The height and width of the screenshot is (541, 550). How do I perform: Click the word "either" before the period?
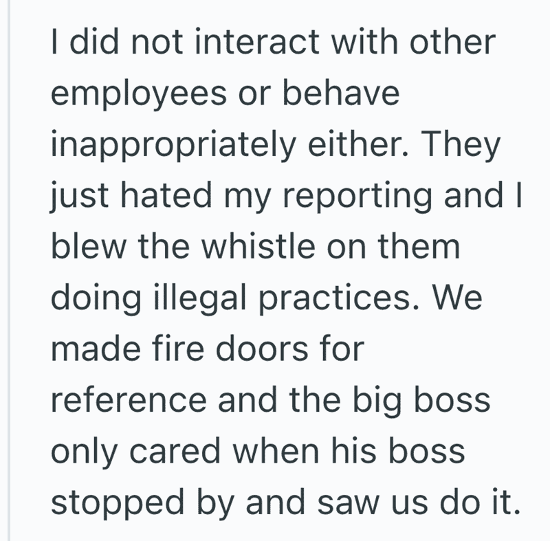[x=354, y=144]
